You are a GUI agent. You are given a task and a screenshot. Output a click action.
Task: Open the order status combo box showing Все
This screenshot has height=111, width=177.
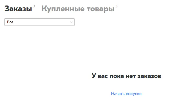point(40,22)
